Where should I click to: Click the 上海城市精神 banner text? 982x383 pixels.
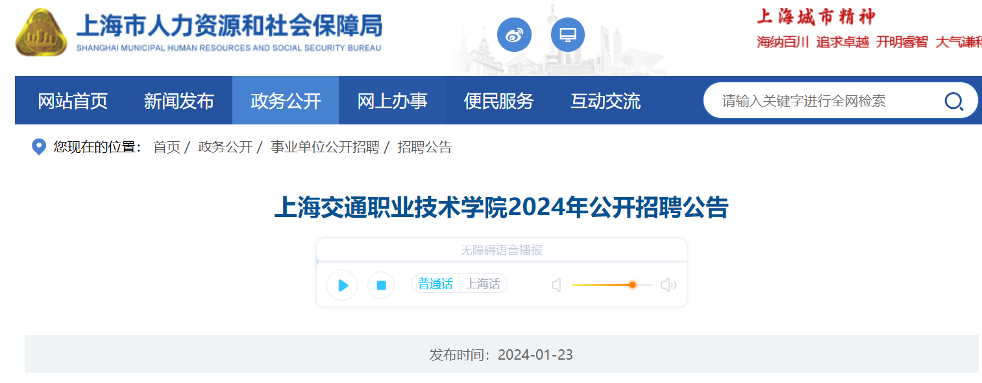click(x=816, y=17)
